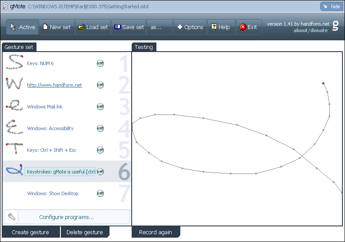Click 'Windows Mail.lnk' action text
The image size is (345, 242).
coord(45,107)
